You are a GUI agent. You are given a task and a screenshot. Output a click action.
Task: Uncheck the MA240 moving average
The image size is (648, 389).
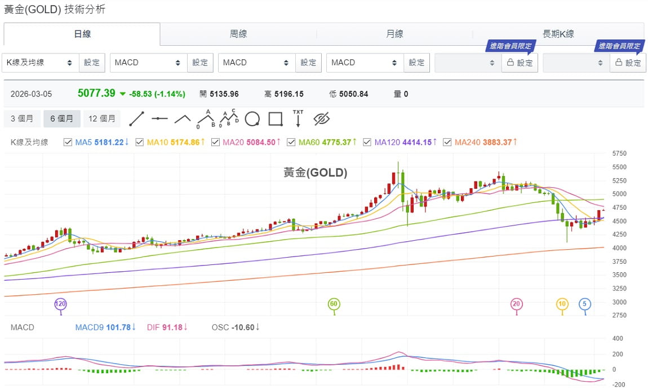pyautogui.click(x=447, y=142)
